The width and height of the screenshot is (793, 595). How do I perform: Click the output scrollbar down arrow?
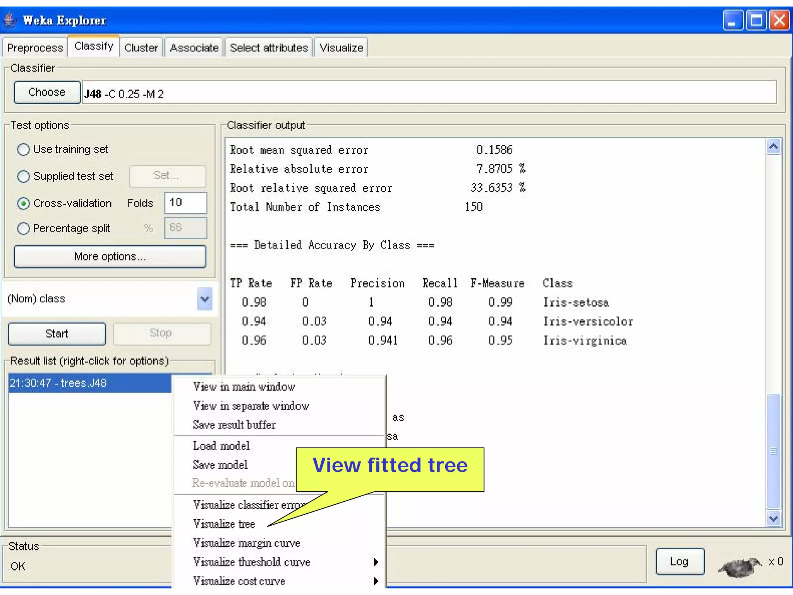[x=773, y=518]
